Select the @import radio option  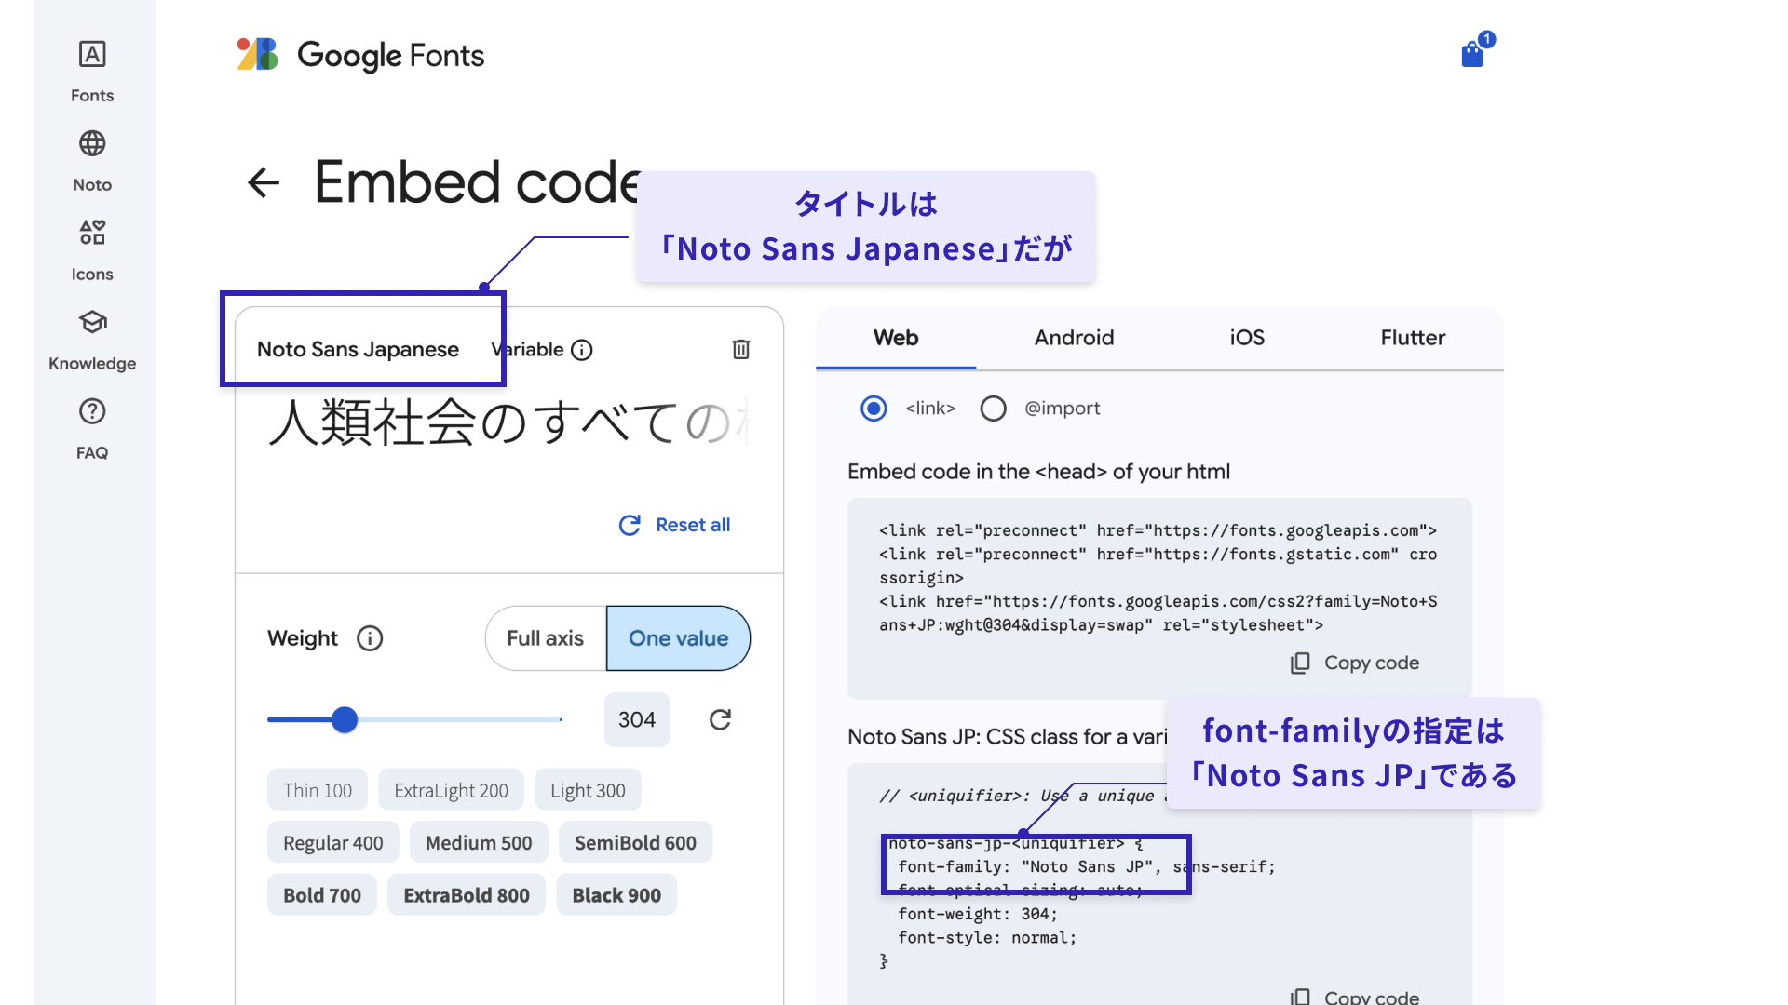(994, 409)
